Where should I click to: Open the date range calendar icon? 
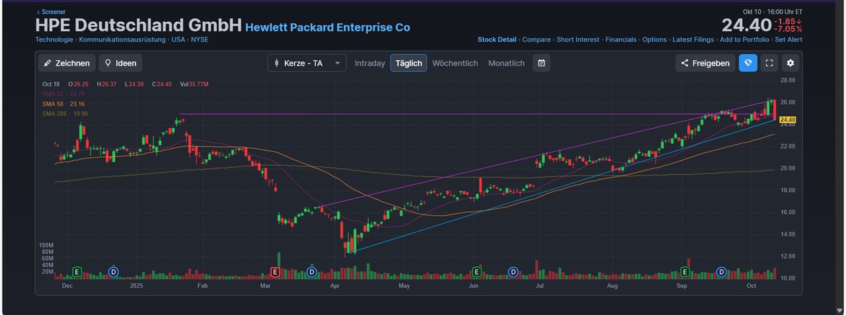click(541, 63)
